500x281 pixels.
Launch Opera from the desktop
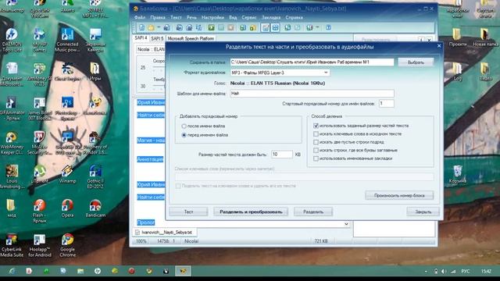pos(67,208)
